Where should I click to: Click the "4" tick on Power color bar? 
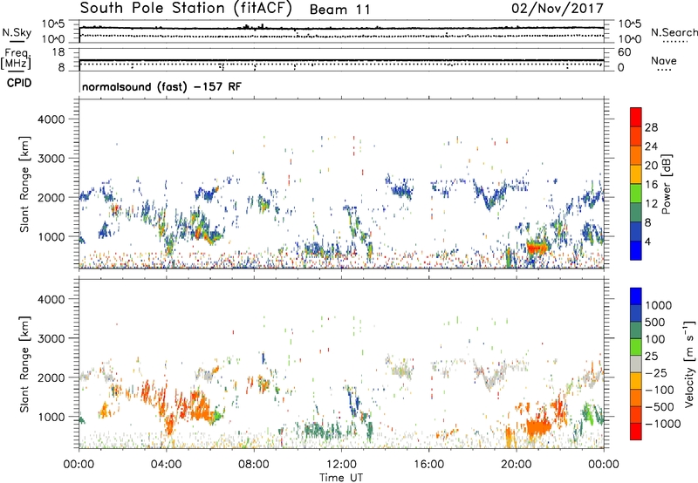[x=647, y=241]
